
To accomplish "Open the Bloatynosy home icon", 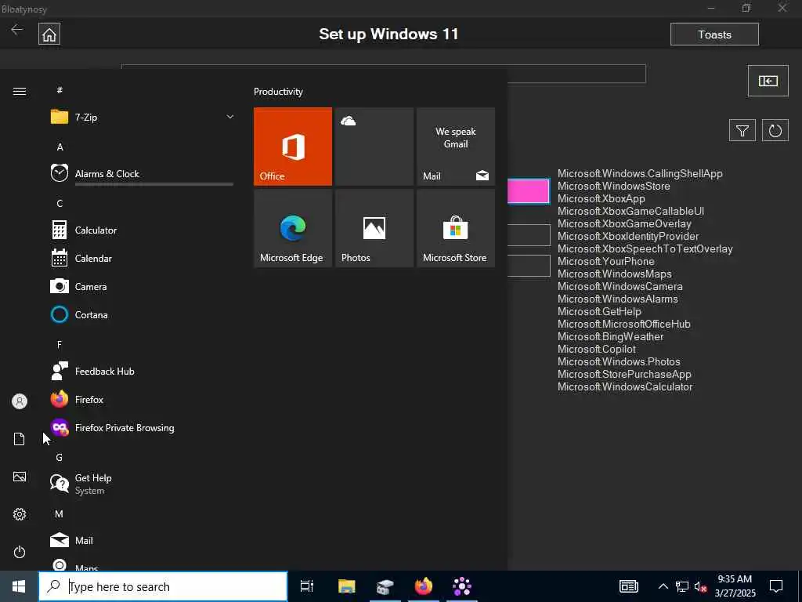I will [49, 34].
